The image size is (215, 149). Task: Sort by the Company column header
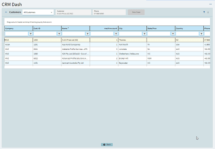click(19, 28)
